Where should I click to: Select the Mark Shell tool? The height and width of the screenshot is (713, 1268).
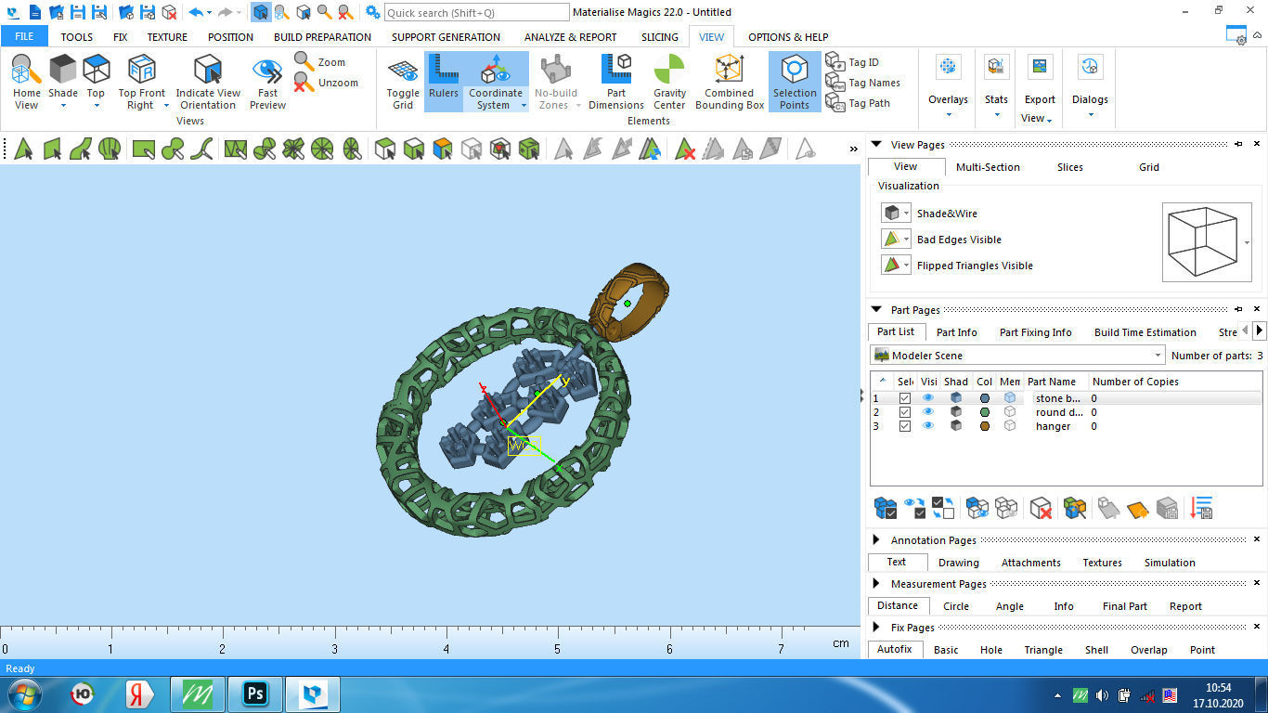[110, 149]
